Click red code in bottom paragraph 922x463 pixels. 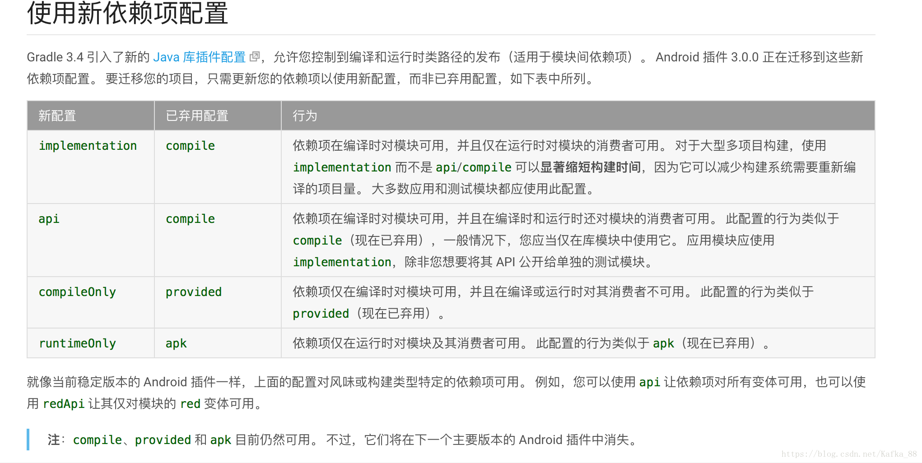pos(191,404)
